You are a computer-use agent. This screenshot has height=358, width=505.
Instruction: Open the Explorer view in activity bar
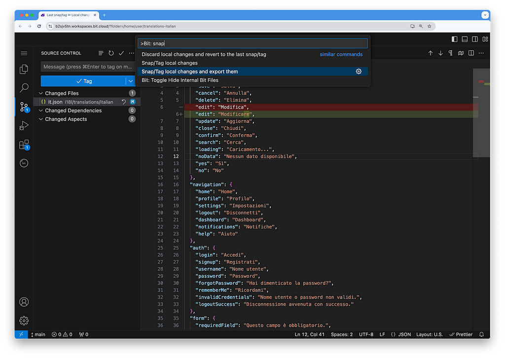point(24,69)
